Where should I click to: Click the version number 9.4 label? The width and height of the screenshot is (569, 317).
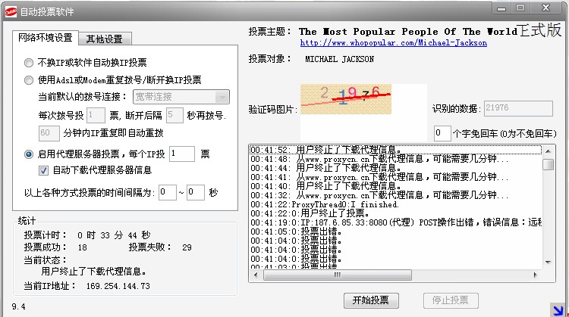[x=18, y=307]
